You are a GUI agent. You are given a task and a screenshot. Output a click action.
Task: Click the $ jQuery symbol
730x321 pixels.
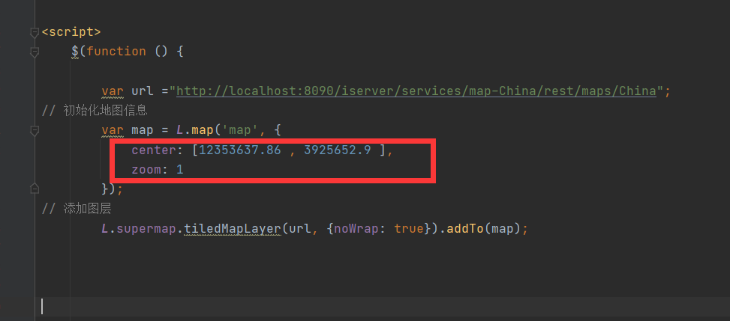click(x=75, y=51)
